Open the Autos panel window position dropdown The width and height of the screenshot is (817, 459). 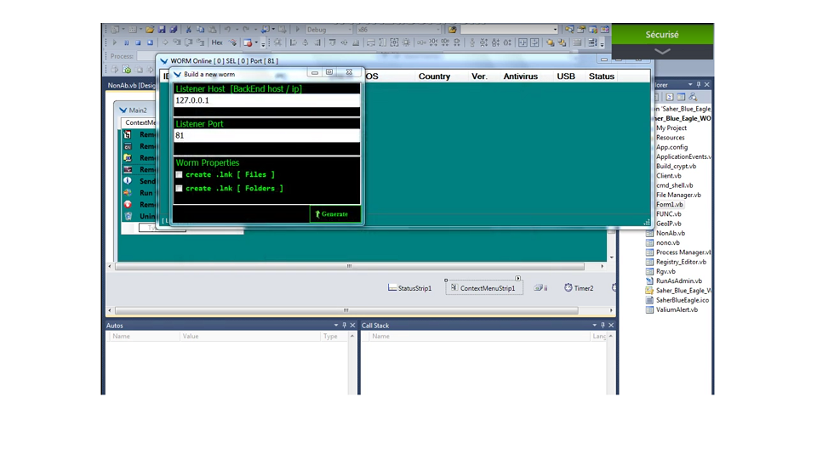click(x=335, y=326)
